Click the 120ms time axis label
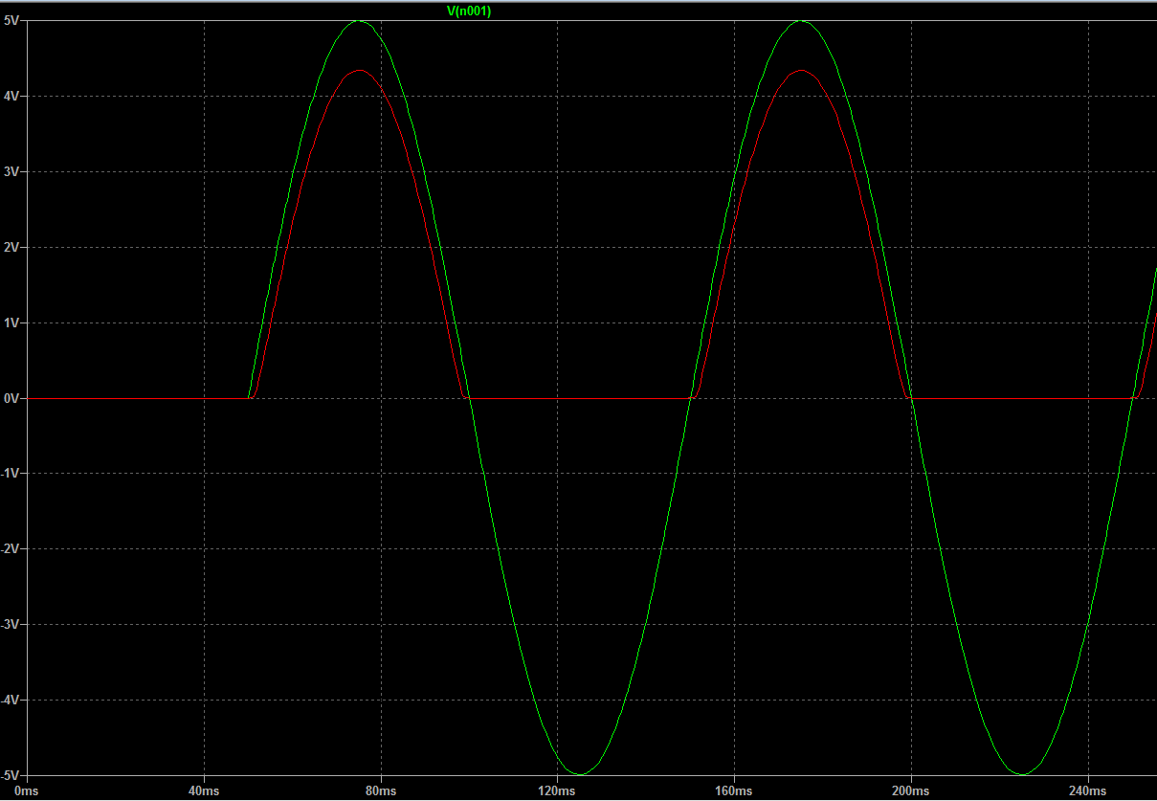 pos(557,791)
